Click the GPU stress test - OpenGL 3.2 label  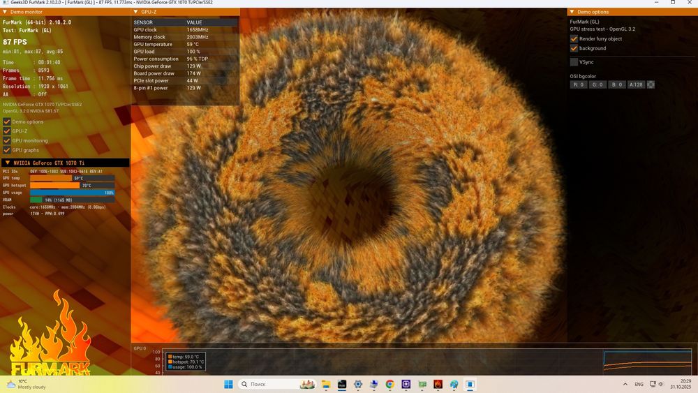[x=602, y=29]
